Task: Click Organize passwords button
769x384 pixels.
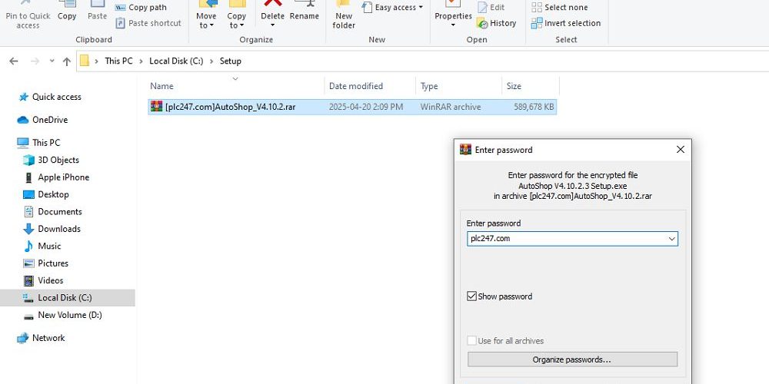Action: click(x=572, y=359)
